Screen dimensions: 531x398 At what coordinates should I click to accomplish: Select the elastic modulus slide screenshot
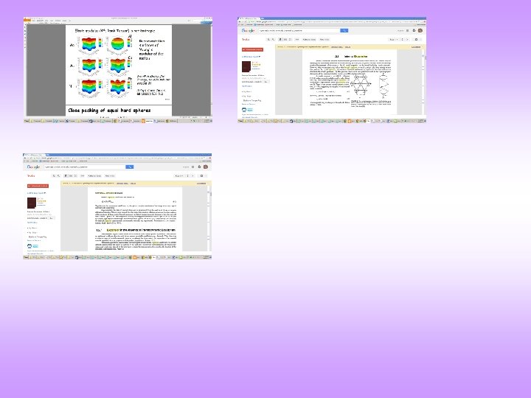coord(118,70)
